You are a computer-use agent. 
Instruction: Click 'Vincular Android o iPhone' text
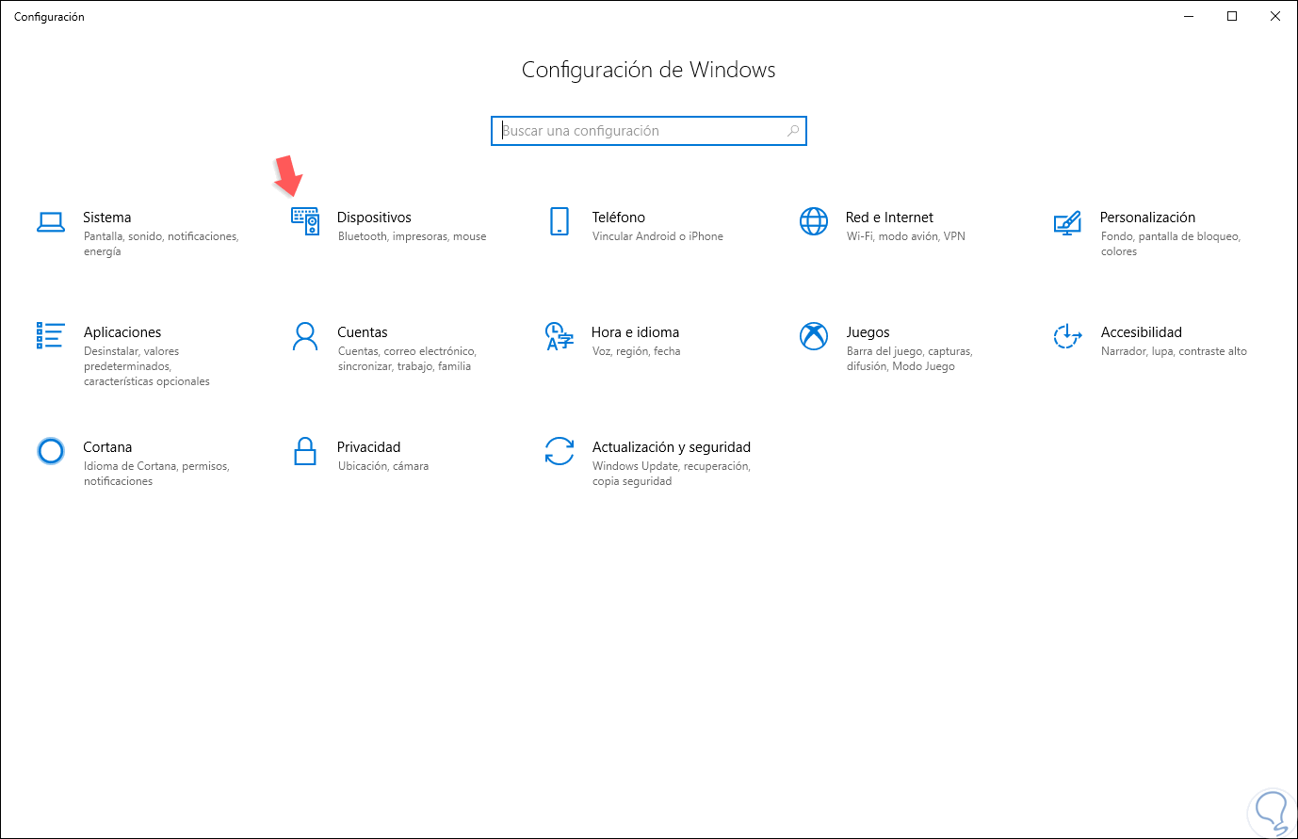pos(657,236)
